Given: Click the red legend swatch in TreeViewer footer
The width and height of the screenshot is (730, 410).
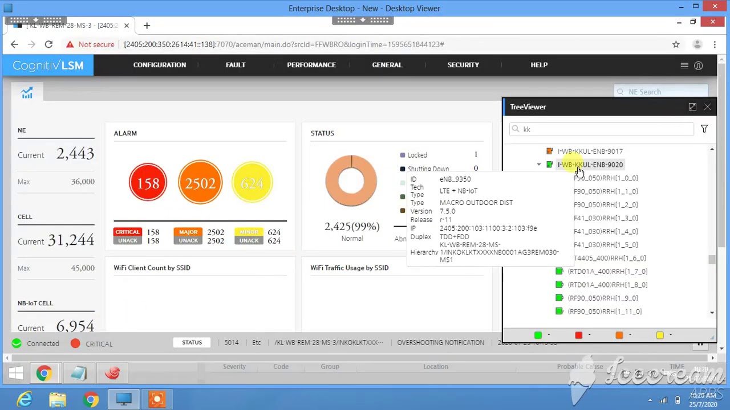Looking at the screenshot, I should pyautogui.click(x=578, y=335).
